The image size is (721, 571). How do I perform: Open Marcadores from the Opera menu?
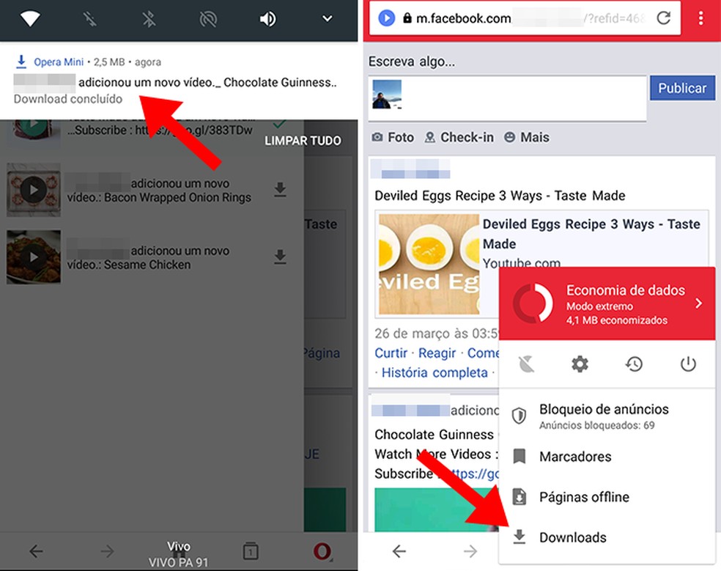point(576,457)
